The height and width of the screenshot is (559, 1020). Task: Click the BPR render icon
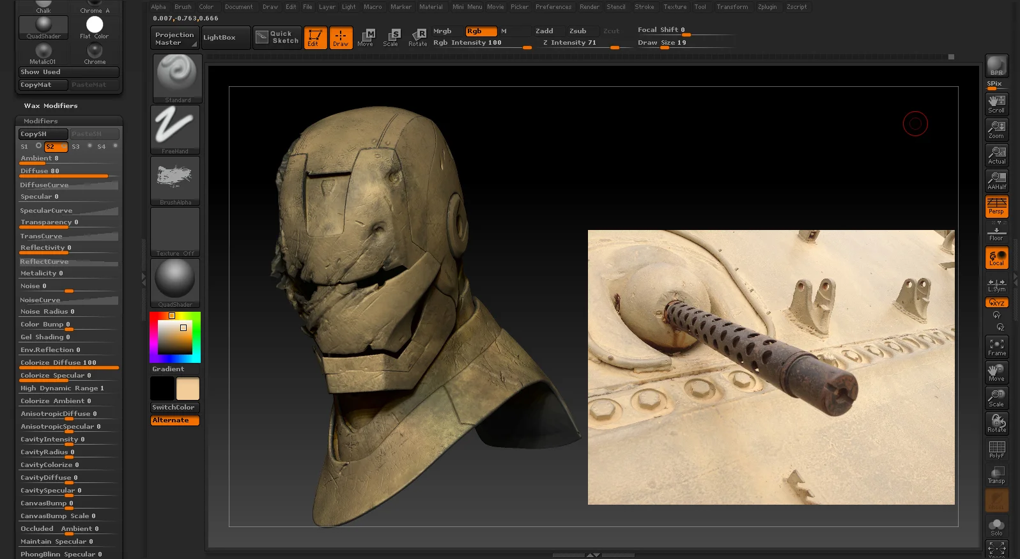coord(996,66)
